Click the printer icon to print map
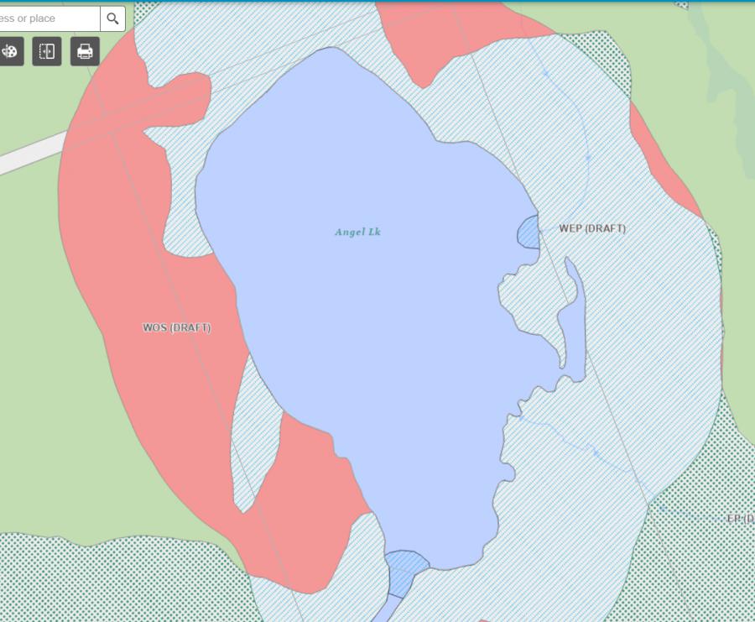Image resolution: width=755 pixels, height=622 pixels. tap(85, 52)
